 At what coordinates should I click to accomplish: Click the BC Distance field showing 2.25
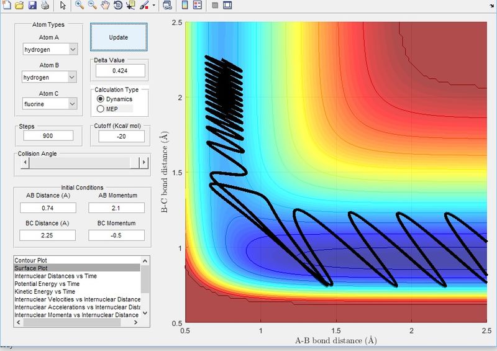click(x=47, y=235)
